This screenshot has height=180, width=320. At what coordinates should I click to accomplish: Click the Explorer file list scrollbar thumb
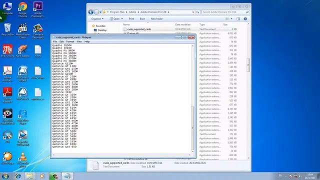coord(248,65)
